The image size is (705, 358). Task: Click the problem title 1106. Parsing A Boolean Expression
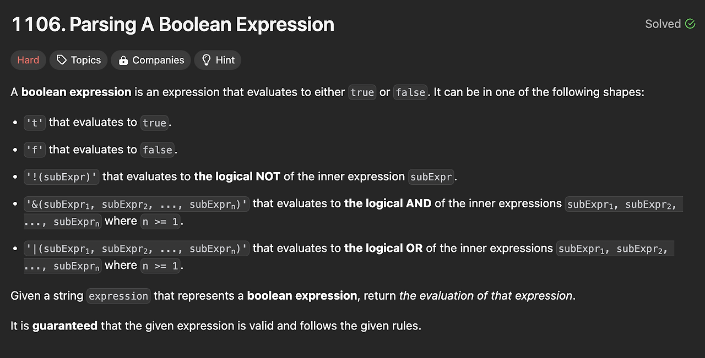point(172,24)
